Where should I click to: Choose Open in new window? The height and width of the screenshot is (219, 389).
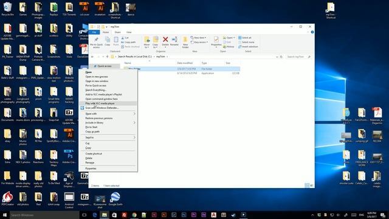108,81
